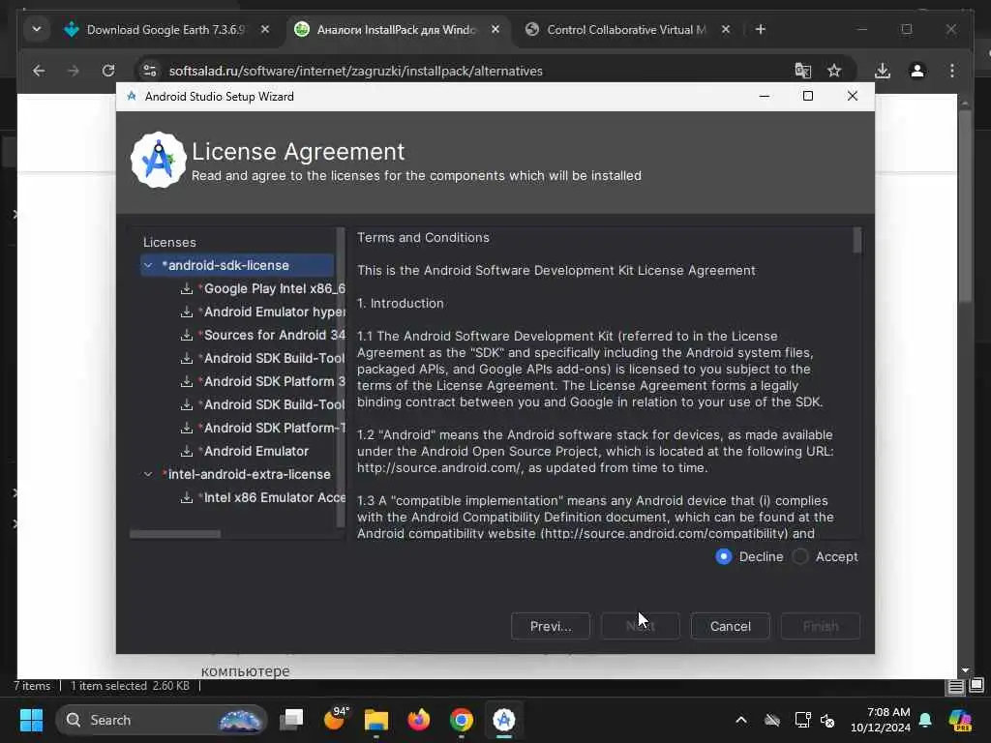The image size is (991, 743).
Task: Click the Licenses list horizontal scrollbar
Action: pos(175,534)
